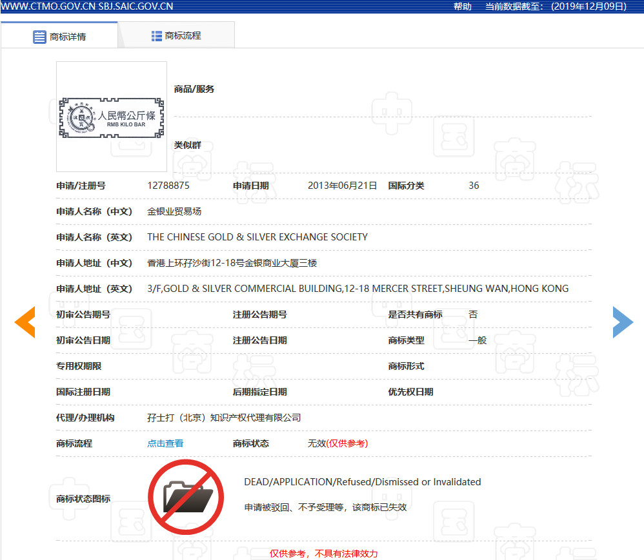Image resolution: width=644 pixels, height=560 pixels.
Task: Click the red 仅供参考，不具有法律效力 disclaimer
Action: tap(324, 554)
